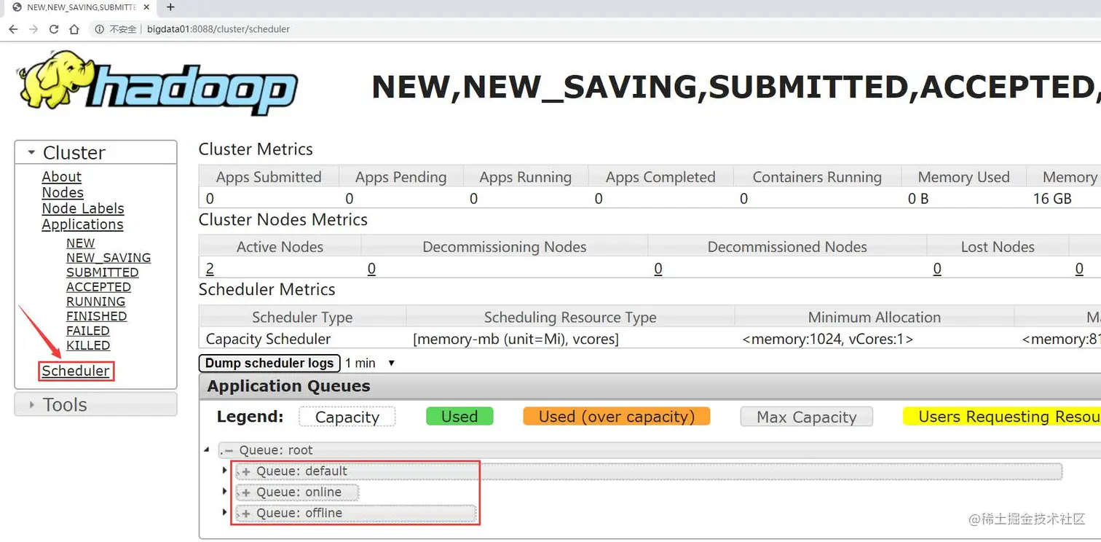Click Active Nodes count 2 link
Screen dimensions: 1101x542
tap(210, 269)
